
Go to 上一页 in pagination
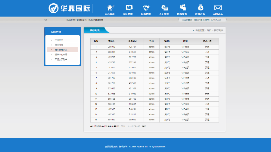[x=130, y=126]
